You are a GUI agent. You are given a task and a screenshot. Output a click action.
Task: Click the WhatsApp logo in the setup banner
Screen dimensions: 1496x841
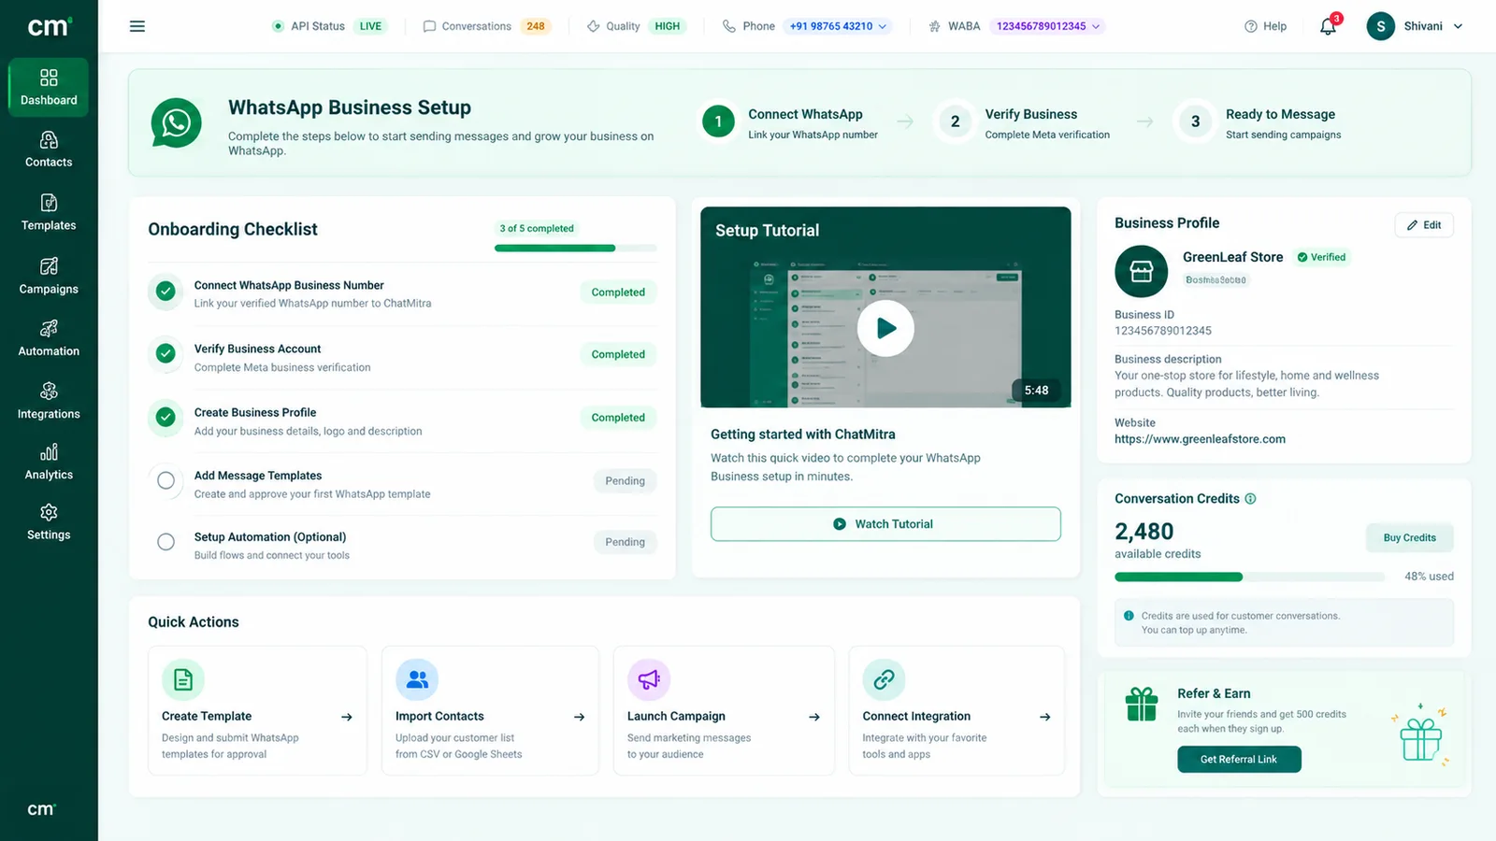[177, 122]
